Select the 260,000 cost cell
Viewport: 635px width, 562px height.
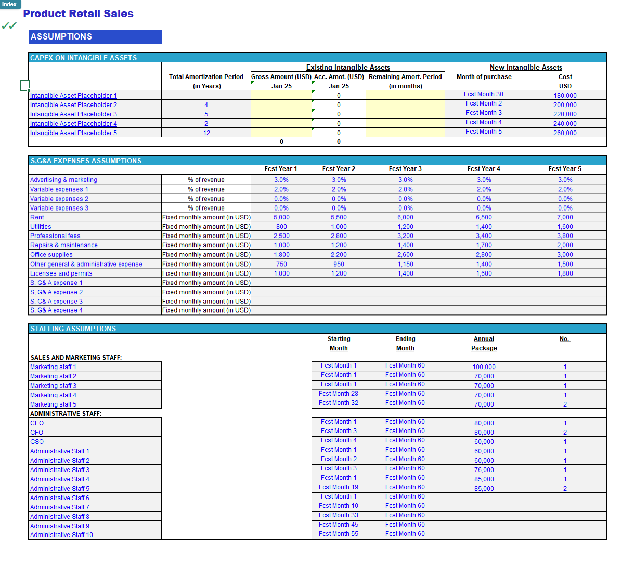[565, 133]
